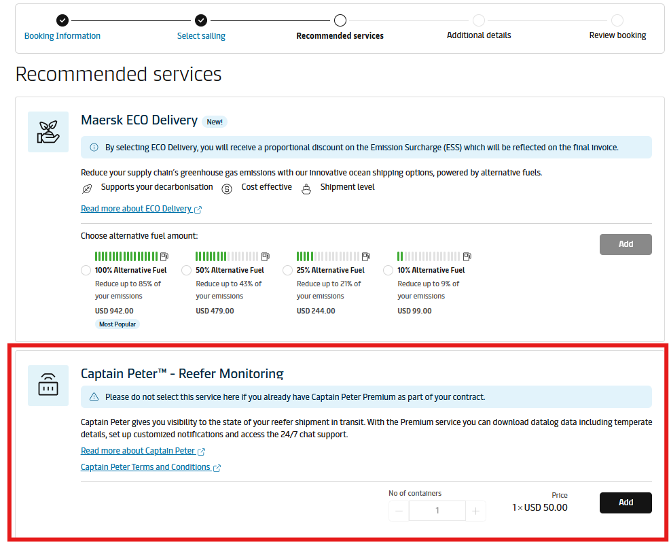The height and width of the screenshot is (542, 669).
Task: Go back to Select sailing step
Action: tap(201, 36)
